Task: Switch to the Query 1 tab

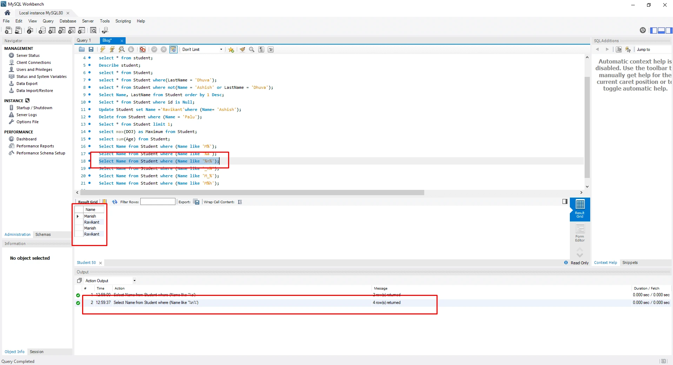Action: [84, 40]
